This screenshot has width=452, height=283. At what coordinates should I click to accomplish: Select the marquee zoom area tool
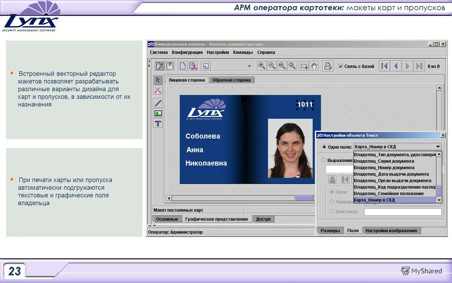pos(304,66)
